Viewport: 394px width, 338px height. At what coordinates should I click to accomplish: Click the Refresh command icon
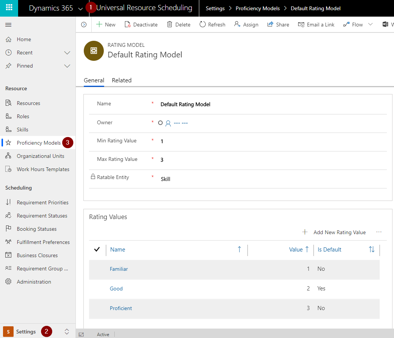coord(203,25)
